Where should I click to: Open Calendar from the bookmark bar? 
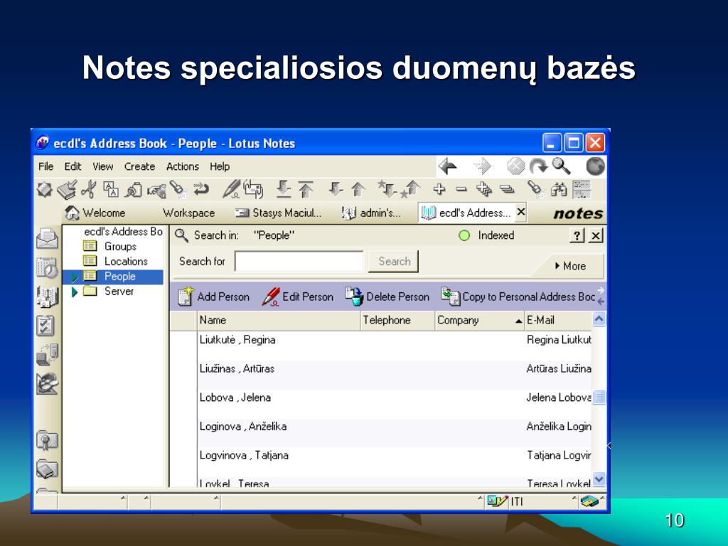click(x=47, y=267)
